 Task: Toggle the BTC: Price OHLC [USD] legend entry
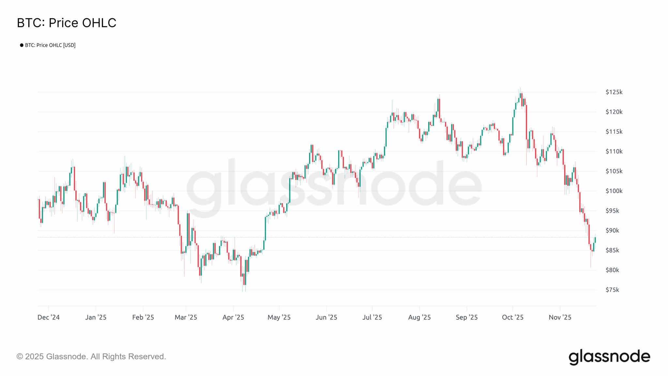50,45
